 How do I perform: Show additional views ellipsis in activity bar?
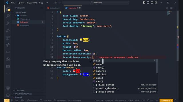pyautogui.click(x=8, y=74)
